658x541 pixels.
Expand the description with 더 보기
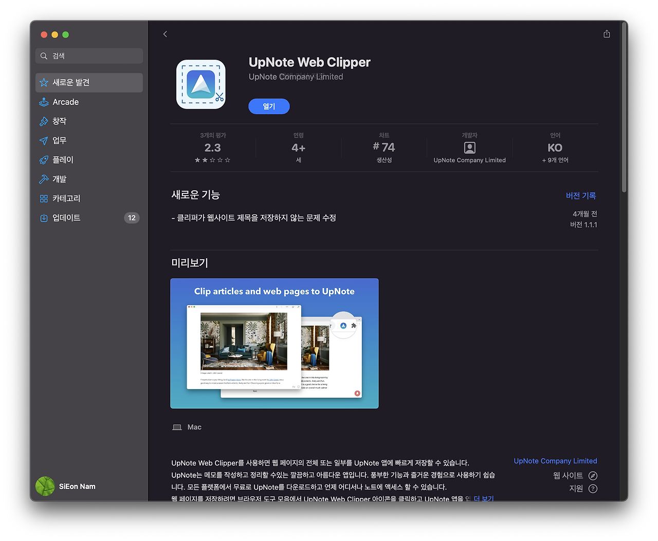click(x=483, y=498)
